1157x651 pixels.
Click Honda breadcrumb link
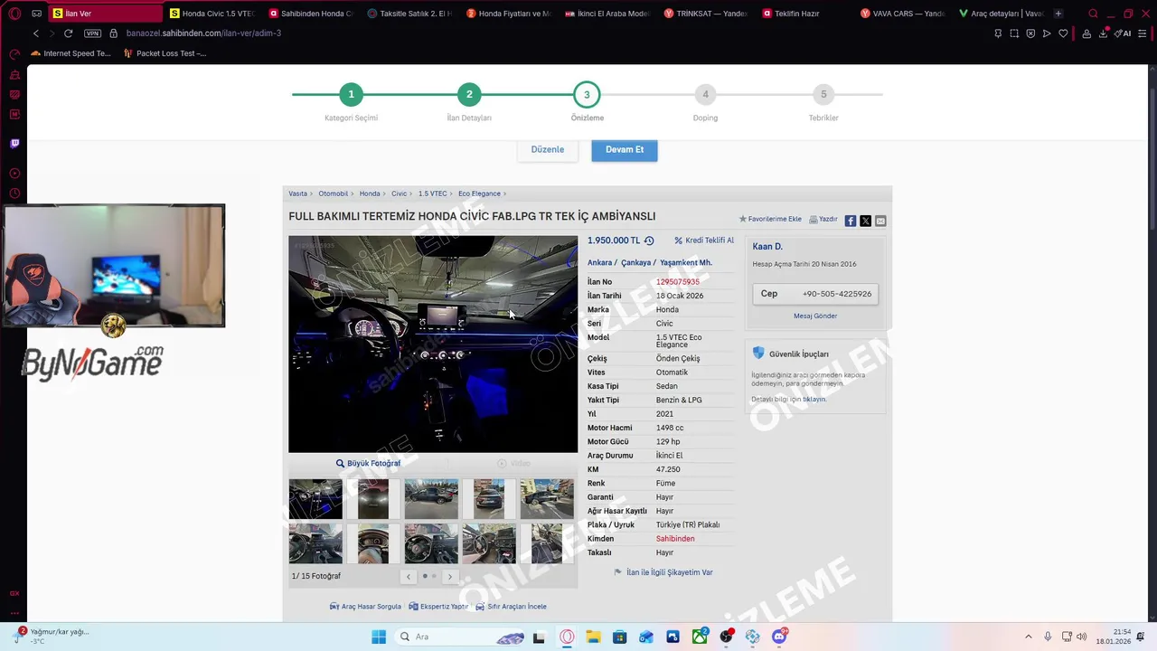[370, 193]
